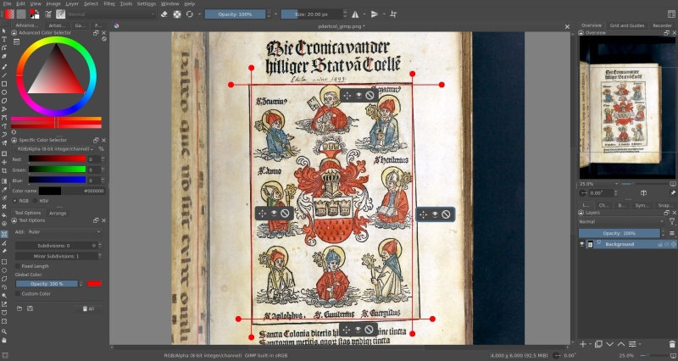Open the Add Ruler assistant dropdown
Screen dimensions: 678x361
coord(64,232)
